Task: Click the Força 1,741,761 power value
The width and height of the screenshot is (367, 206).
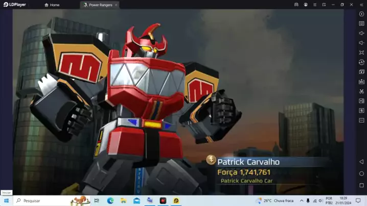Action: click(x=244, y=172)
